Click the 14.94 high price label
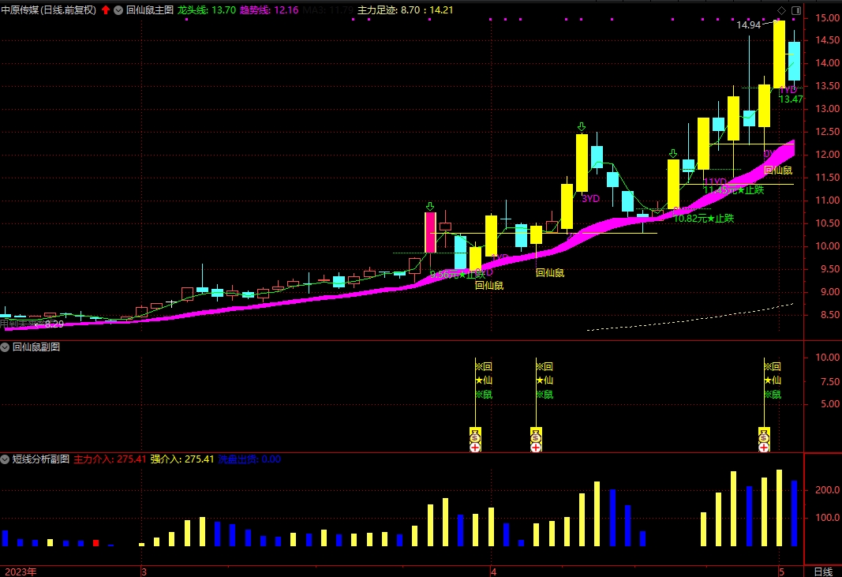842x577 pixels. pos(749,25)
